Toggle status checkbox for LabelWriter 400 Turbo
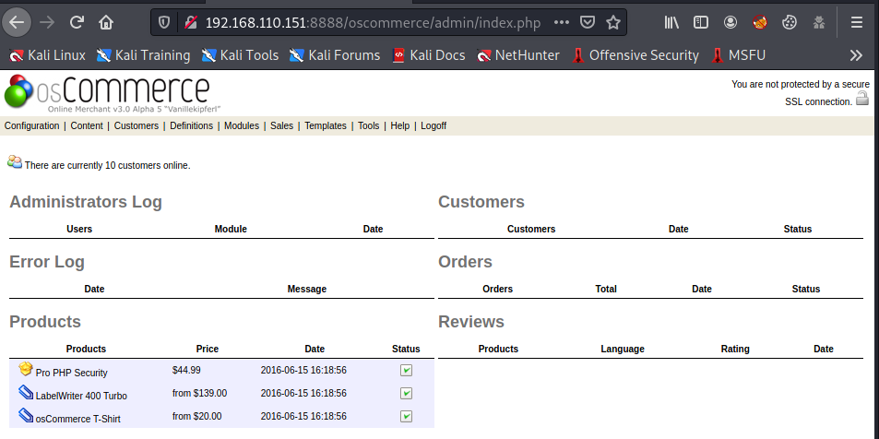The height and width of the screenshot is (439, 879). click(x=406, y=394)
